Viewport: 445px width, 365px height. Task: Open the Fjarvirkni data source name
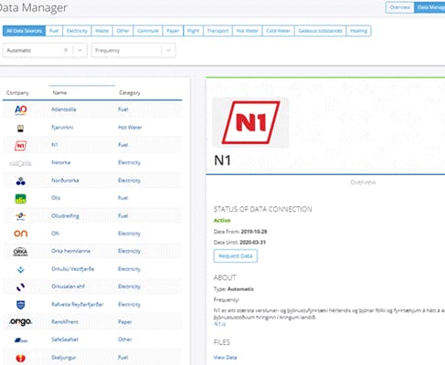pyautogui.click(x=62, y=127)
